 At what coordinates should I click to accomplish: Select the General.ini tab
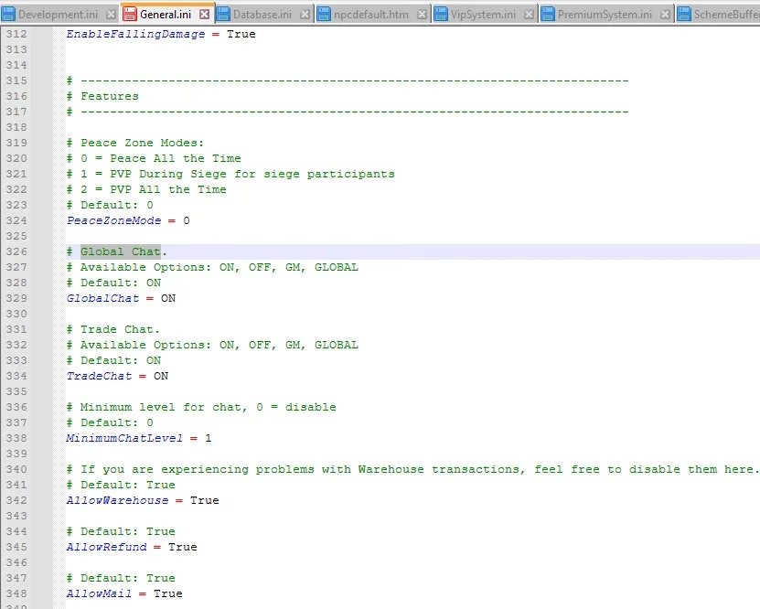click(x=166, y=15)
